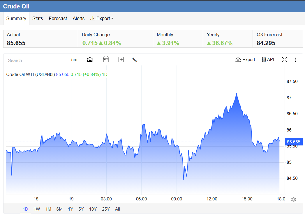Select the 25Y time range
Image resolution: width=305 pixels, height=217 pixels.
[106, 209]
